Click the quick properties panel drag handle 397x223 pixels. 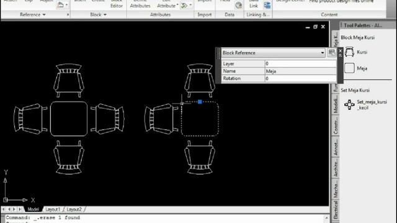(x=218, y=54)
